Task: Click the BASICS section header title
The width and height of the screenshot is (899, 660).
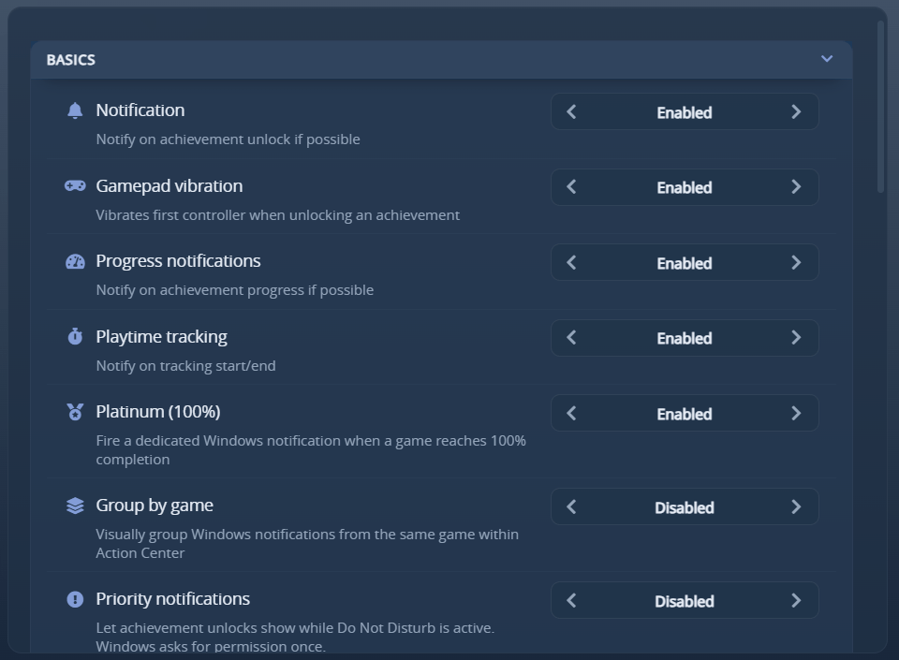Action: (x=70, y=60)
